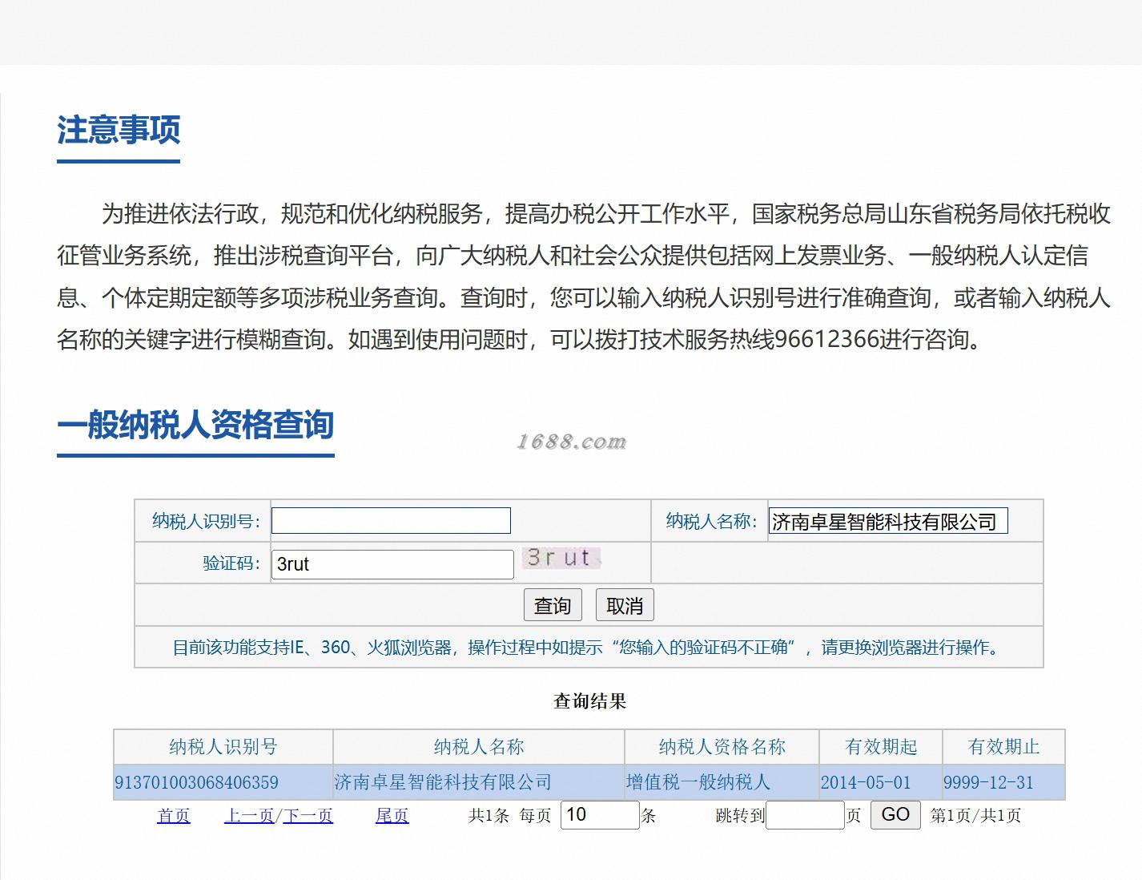Click the 跳转到 page number field
This screenshot has width=1142, height=880.
[x=805, y=816]
